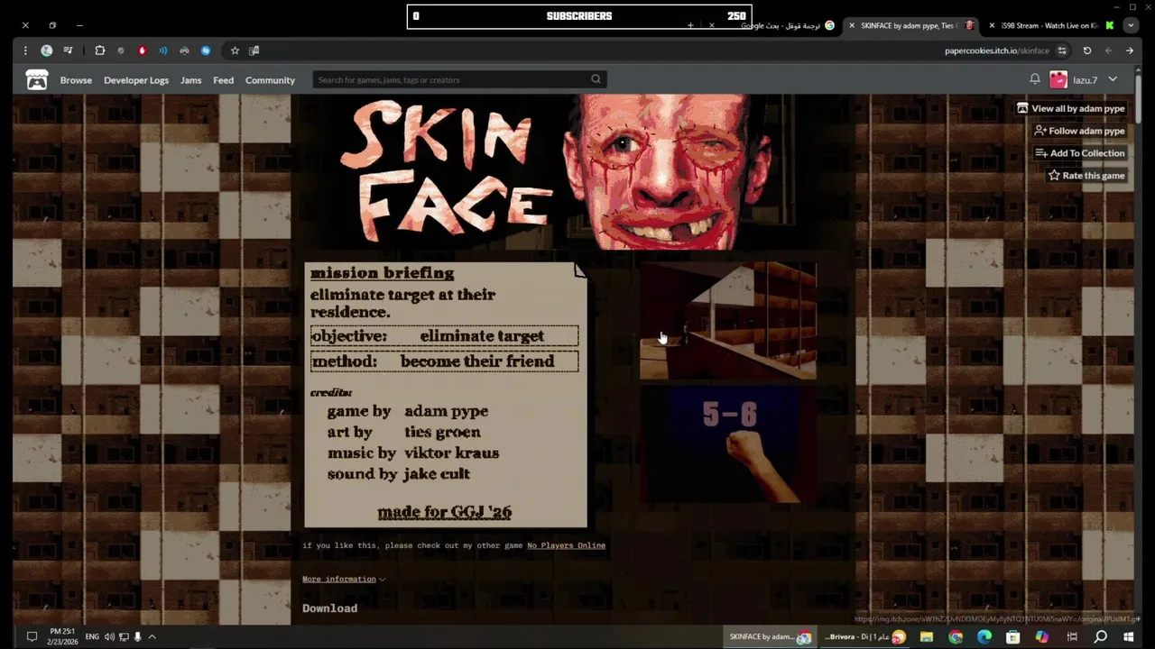1155x649 pixels.
Task: Click Rate this game
Action: click(1086, 175)
